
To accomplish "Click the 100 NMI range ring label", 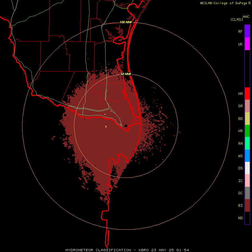I will [126, 22].
